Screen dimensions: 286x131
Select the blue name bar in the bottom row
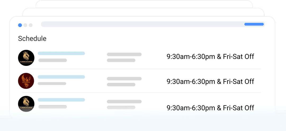tap(61, 100)
